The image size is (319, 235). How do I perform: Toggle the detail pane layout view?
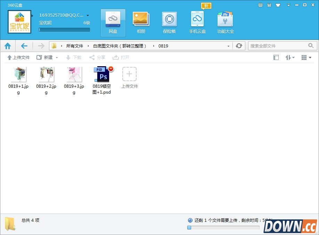coord(276,57)
